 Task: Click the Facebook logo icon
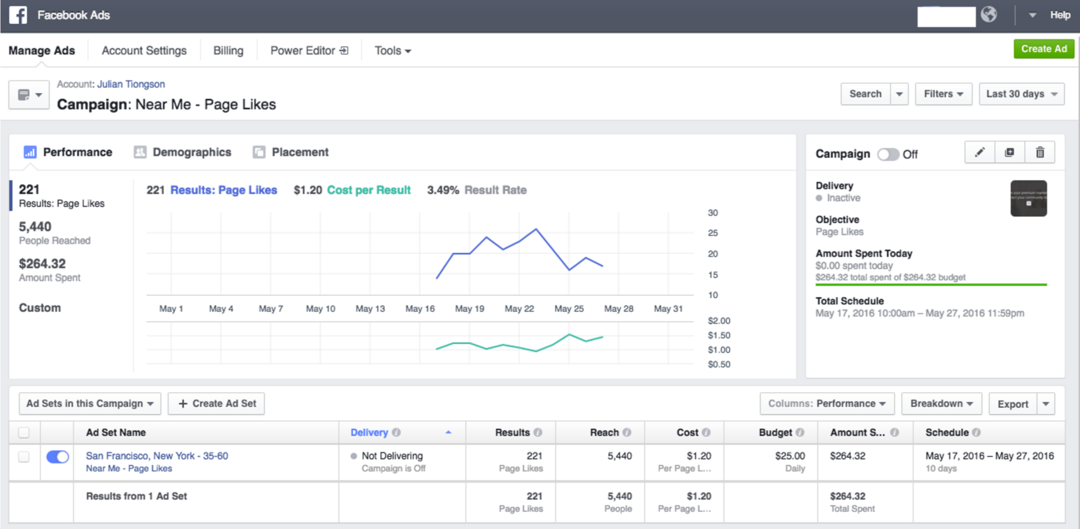(x=18, y=15)
